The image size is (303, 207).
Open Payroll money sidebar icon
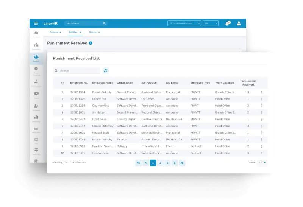pyautogui.click(x=36, y=93)
